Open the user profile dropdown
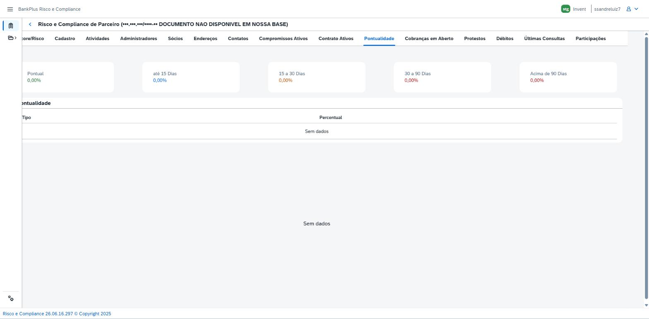 point(632,9)
